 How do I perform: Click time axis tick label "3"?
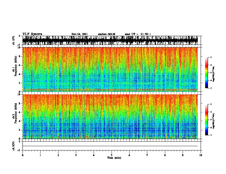[76, 155]
